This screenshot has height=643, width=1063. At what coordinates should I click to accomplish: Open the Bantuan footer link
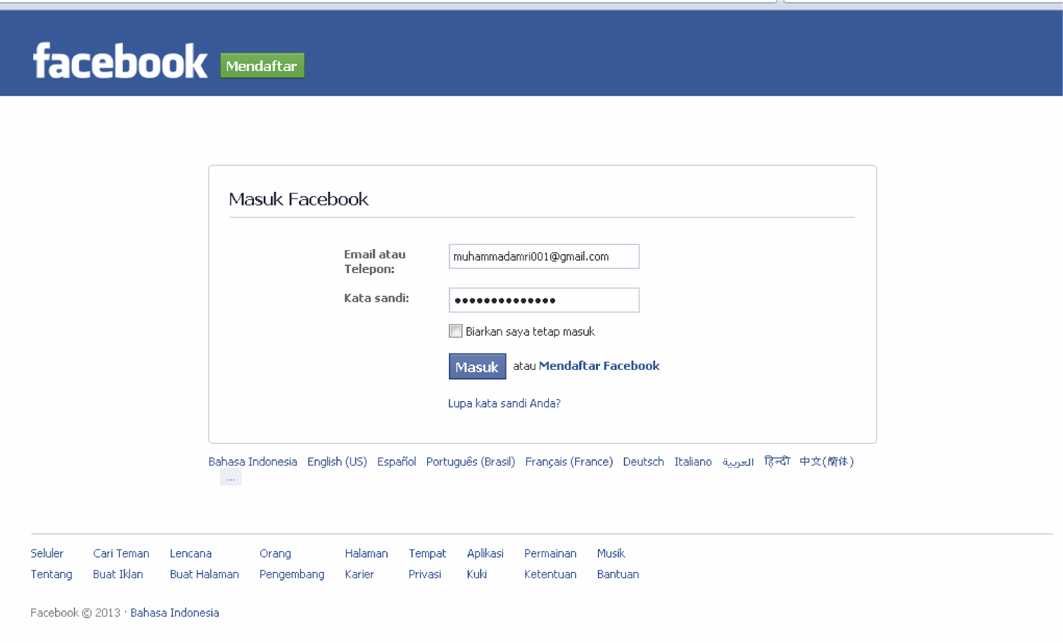[x=618, y=574]
